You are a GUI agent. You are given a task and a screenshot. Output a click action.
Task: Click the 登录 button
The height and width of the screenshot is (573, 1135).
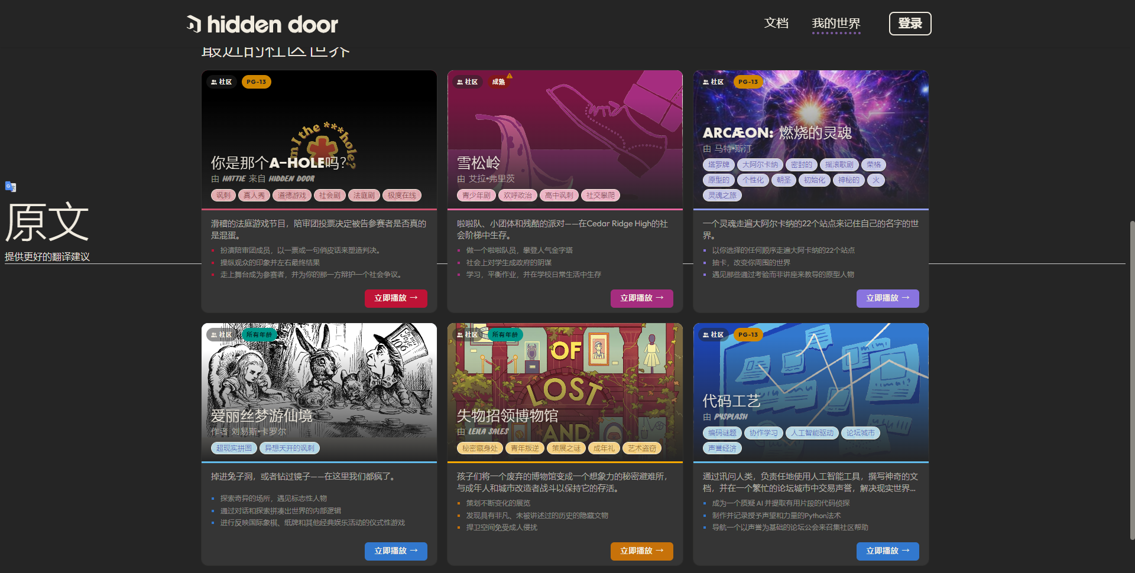tap(910, 24)
